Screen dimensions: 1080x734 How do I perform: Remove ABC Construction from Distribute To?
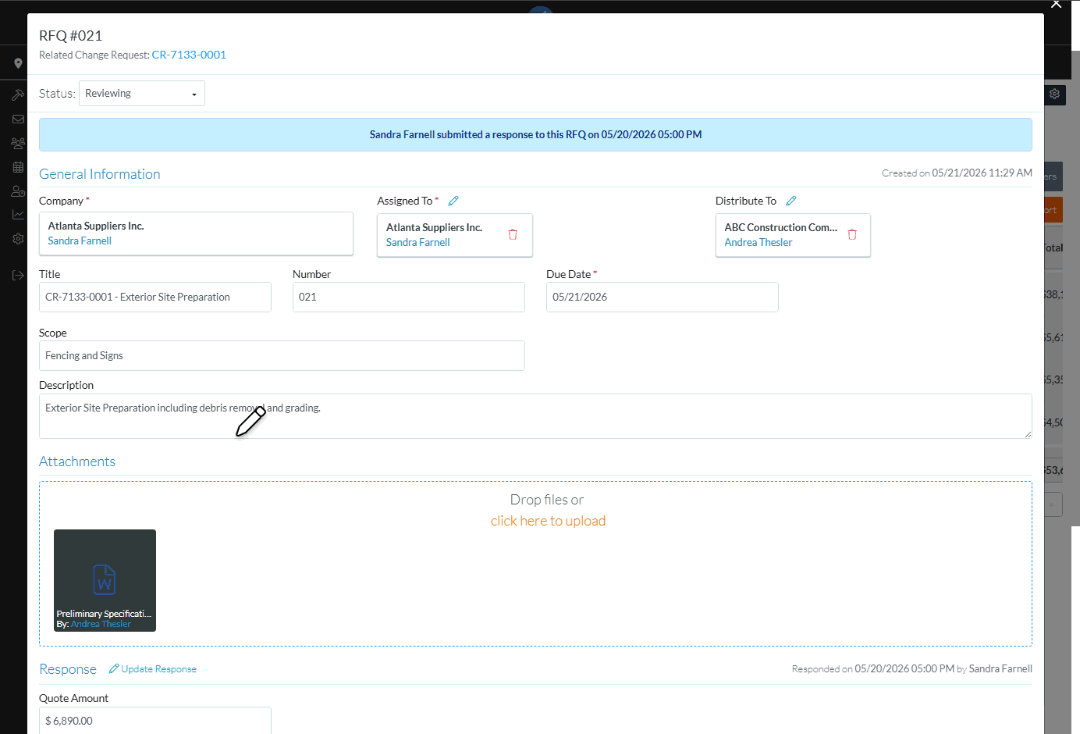852,234
